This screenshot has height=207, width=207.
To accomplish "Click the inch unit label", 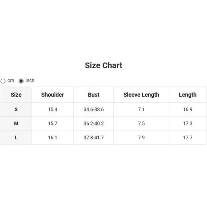I will click(30, 80).
